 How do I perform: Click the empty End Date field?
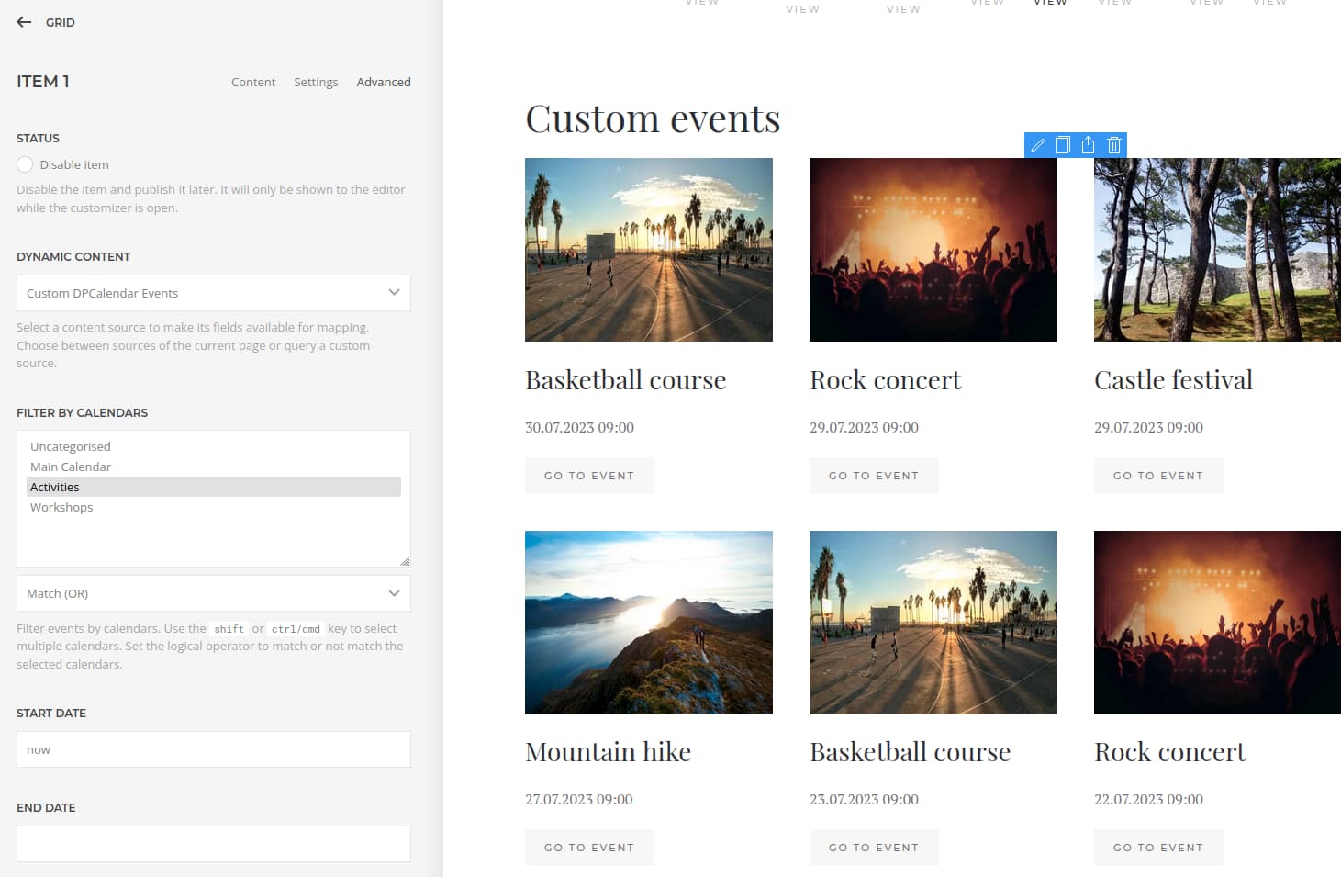213,844
